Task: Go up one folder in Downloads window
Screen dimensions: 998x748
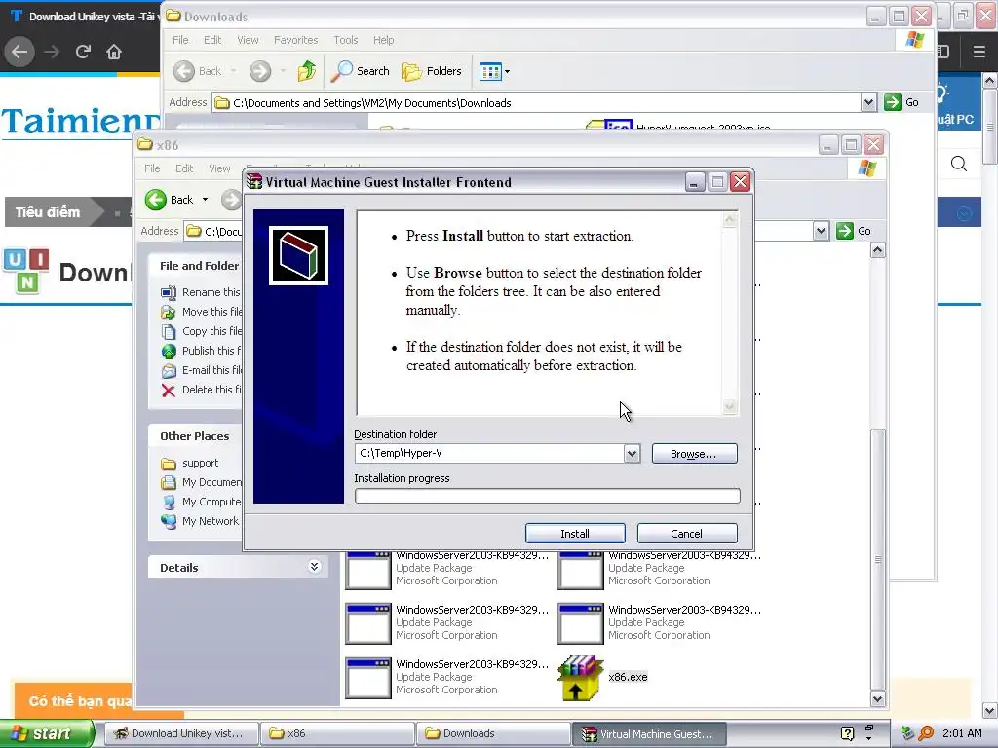Action: (307, 71)
